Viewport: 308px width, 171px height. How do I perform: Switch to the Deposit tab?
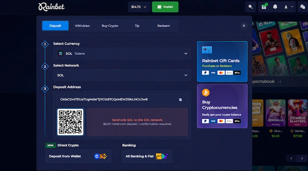[x=55, y=26]
